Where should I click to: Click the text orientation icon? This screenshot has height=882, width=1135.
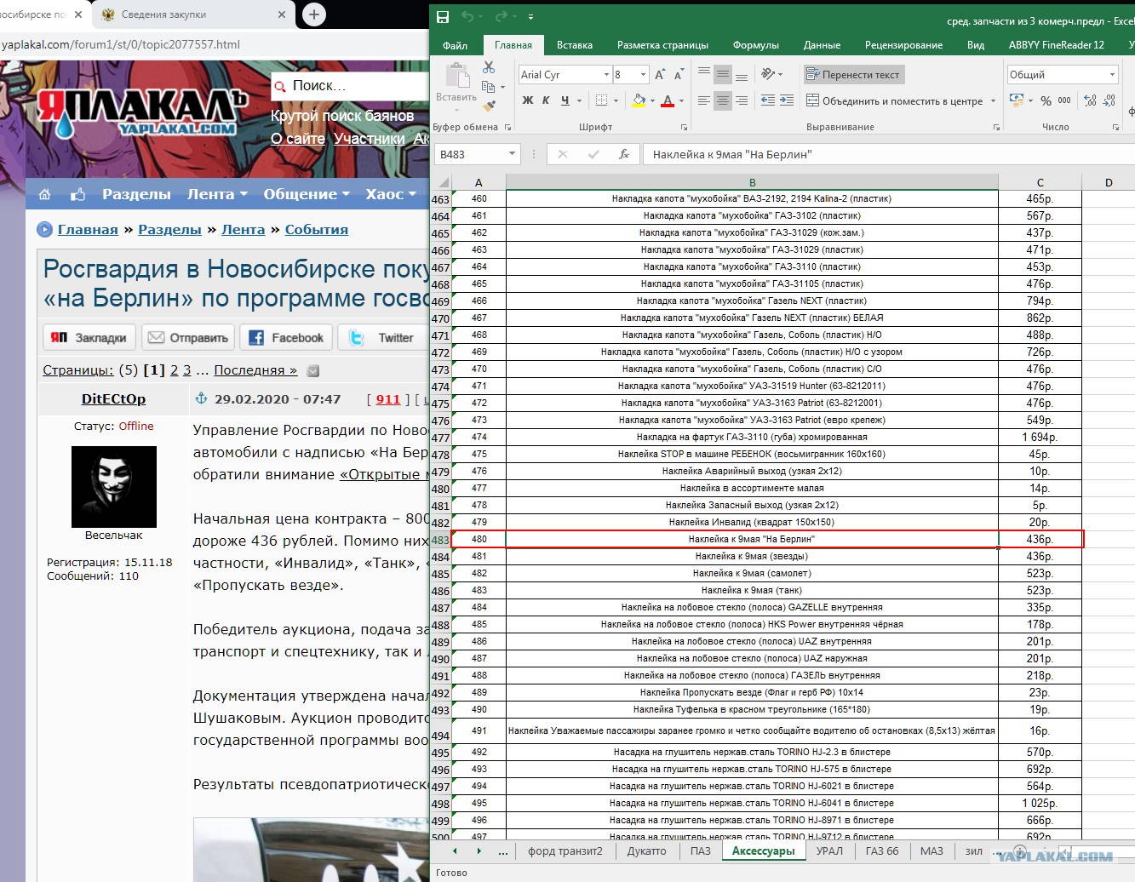(x=768, y=74)
